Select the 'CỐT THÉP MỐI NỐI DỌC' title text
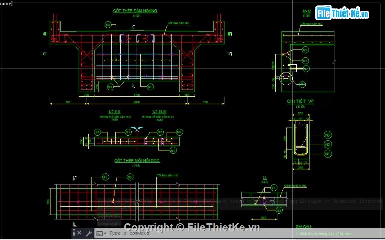This screenshot has width=385, height=240. coord(137,161)
